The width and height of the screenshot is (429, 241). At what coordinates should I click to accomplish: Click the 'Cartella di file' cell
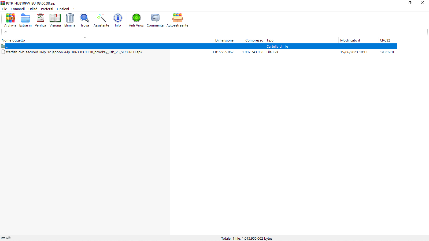tap(277, 46)
